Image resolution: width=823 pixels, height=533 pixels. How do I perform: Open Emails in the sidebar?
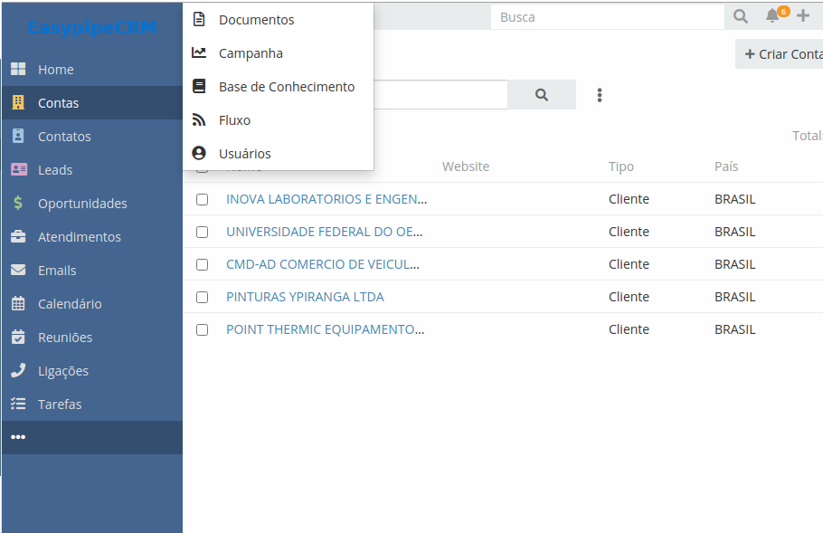point(92,271)
